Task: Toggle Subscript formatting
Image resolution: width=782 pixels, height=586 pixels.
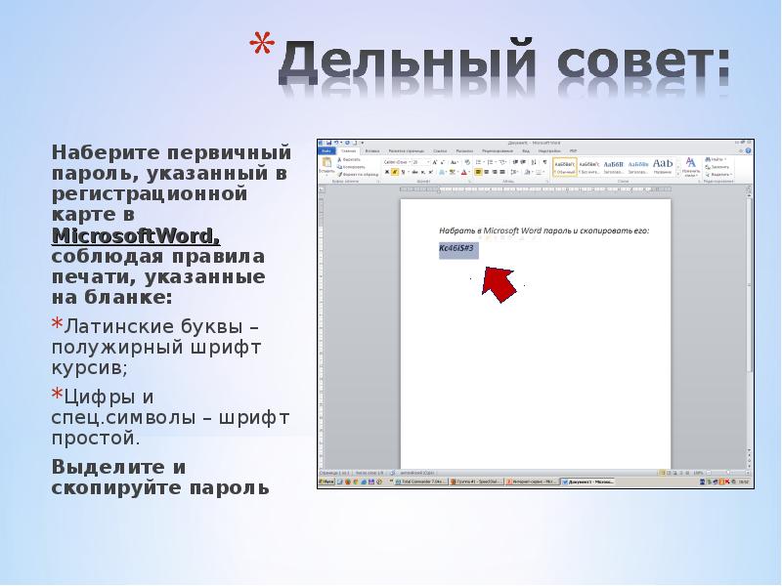Action: tap(422, 172)
